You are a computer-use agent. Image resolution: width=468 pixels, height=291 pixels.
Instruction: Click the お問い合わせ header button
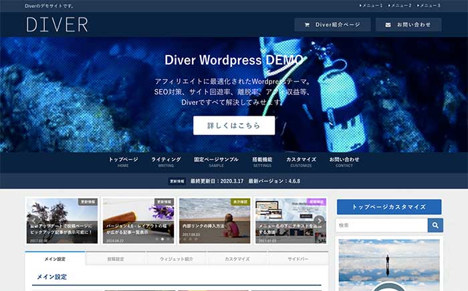408,25
